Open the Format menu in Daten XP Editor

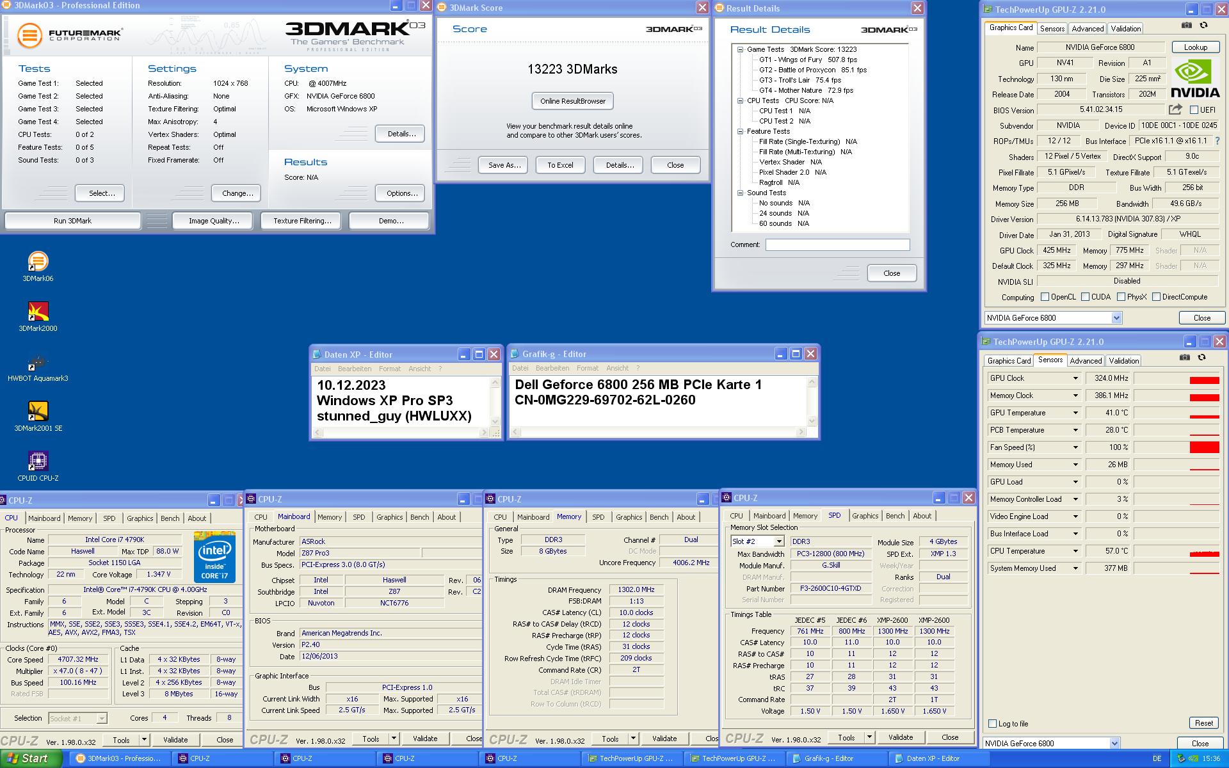pos(389,369)
